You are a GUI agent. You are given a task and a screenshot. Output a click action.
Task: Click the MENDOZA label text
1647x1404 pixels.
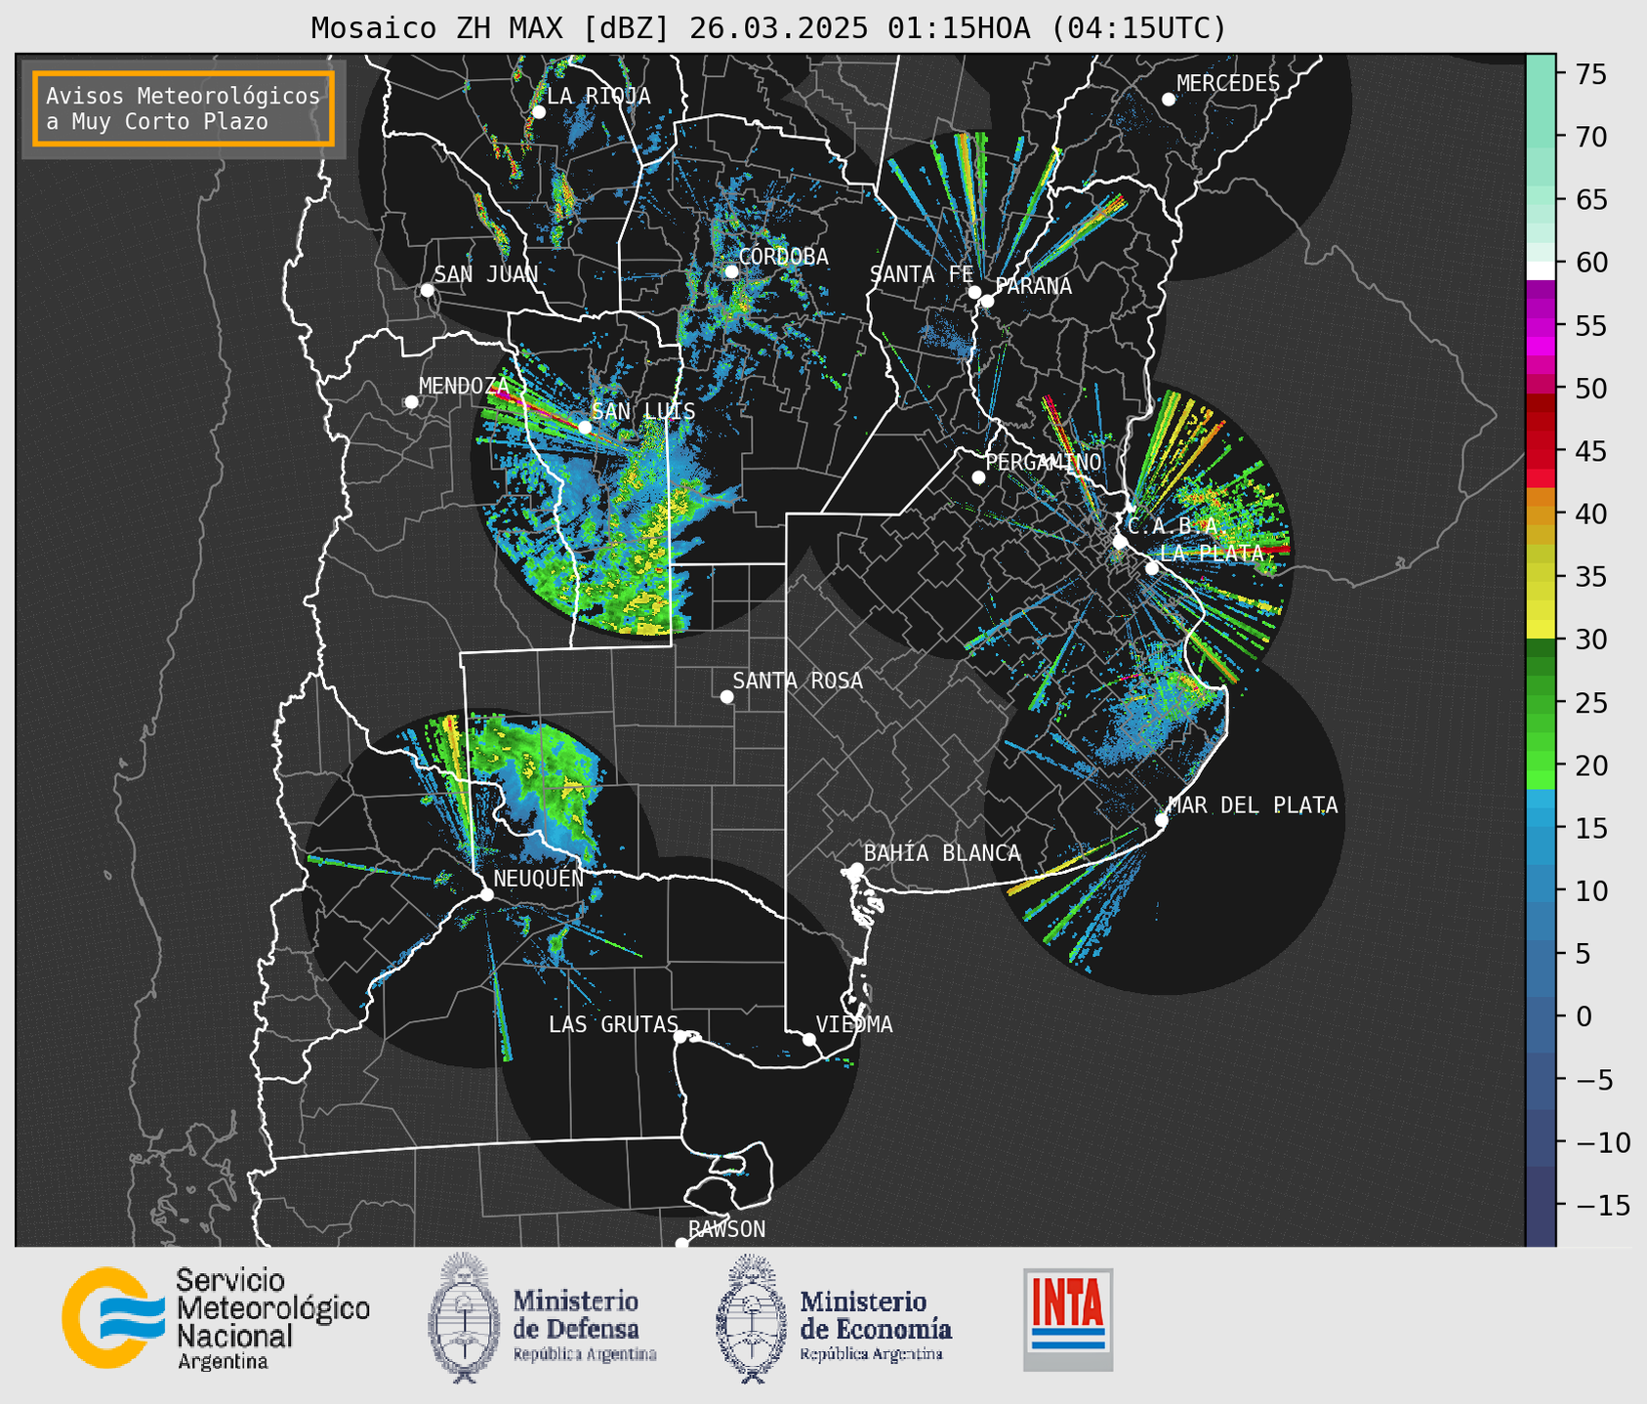(465, 387)
